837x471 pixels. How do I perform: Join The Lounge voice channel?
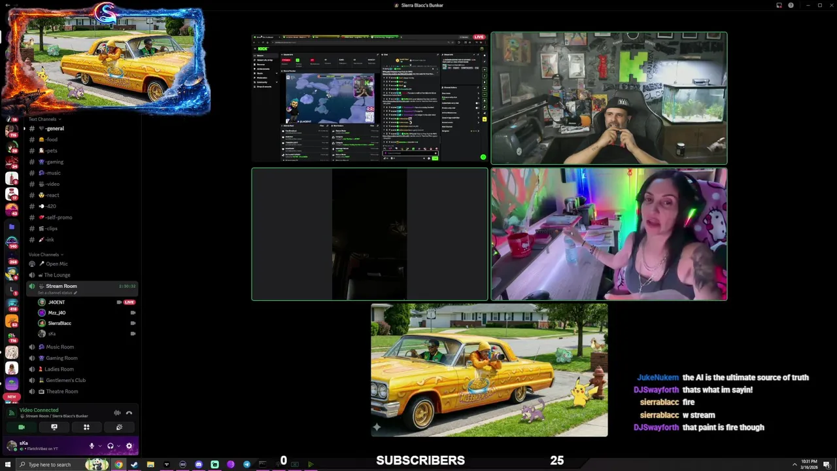tap(82, 275)
